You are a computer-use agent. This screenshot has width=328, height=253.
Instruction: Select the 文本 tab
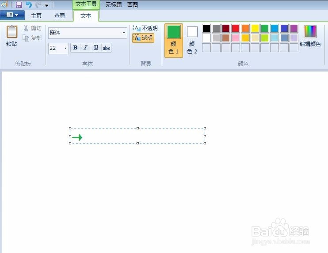coord(86,16)
